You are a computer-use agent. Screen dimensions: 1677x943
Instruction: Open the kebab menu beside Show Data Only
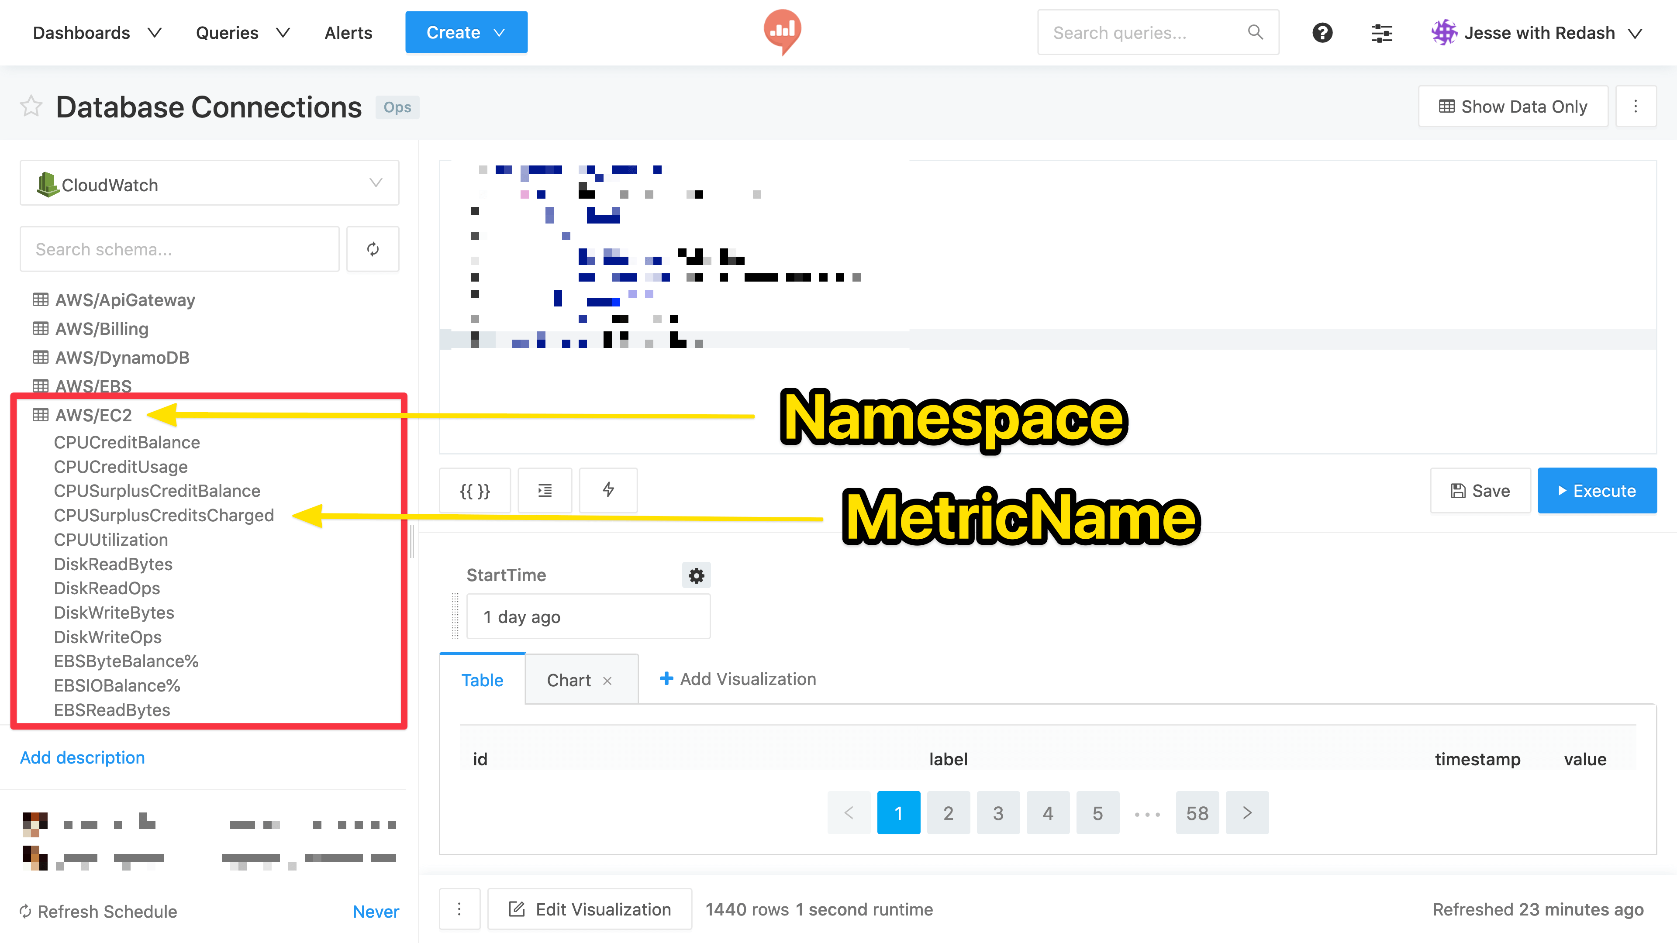coord(1636,106)
